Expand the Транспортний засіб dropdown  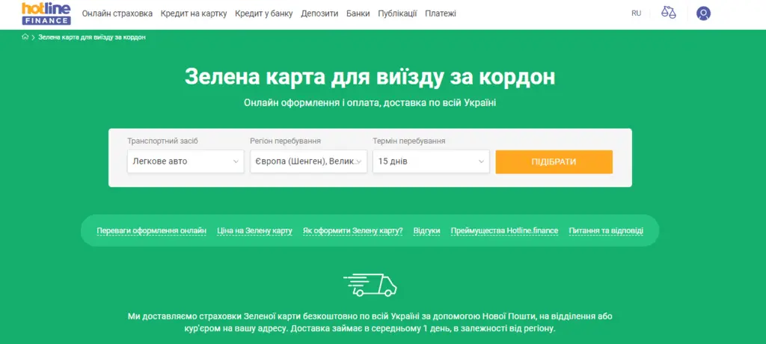click(186, 162)
